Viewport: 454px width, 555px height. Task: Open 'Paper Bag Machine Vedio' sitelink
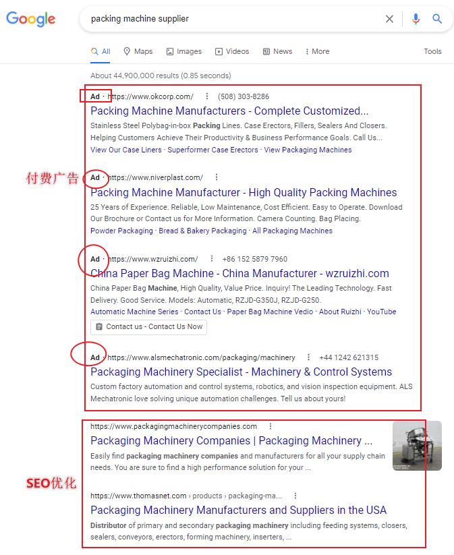(270, 312)
